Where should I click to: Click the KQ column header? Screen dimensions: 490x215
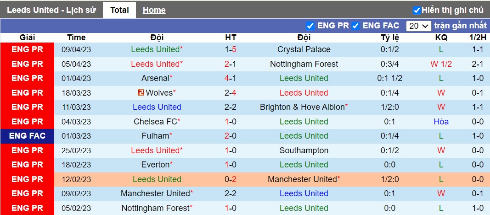point(441,38)
